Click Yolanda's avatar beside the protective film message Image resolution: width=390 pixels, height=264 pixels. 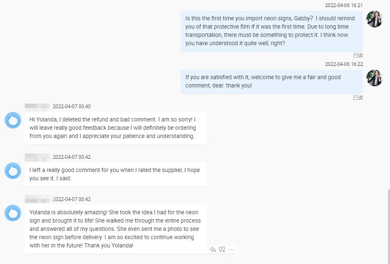coord(375,19)
